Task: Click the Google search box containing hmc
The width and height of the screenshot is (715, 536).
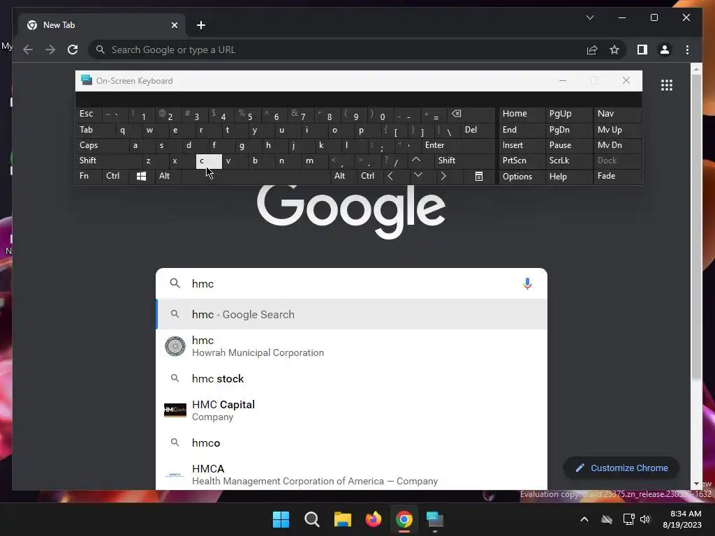Action: point(352,283)
